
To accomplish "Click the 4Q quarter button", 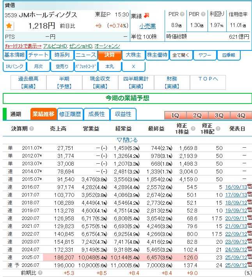I will [241, 115].
